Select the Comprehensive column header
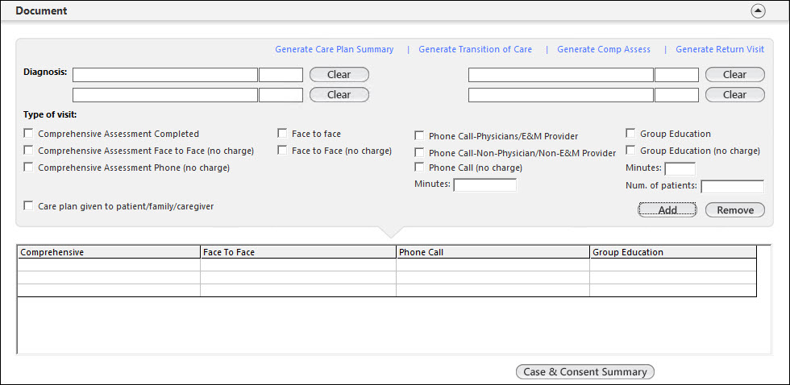Screen dimensions: 790x385 coord(110,252)
